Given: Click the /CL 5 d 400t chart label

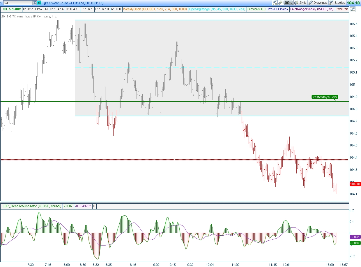Looking at the screenshot, I should (12, 9).
